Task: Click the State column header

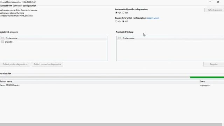Action: (x=202, y=82)
